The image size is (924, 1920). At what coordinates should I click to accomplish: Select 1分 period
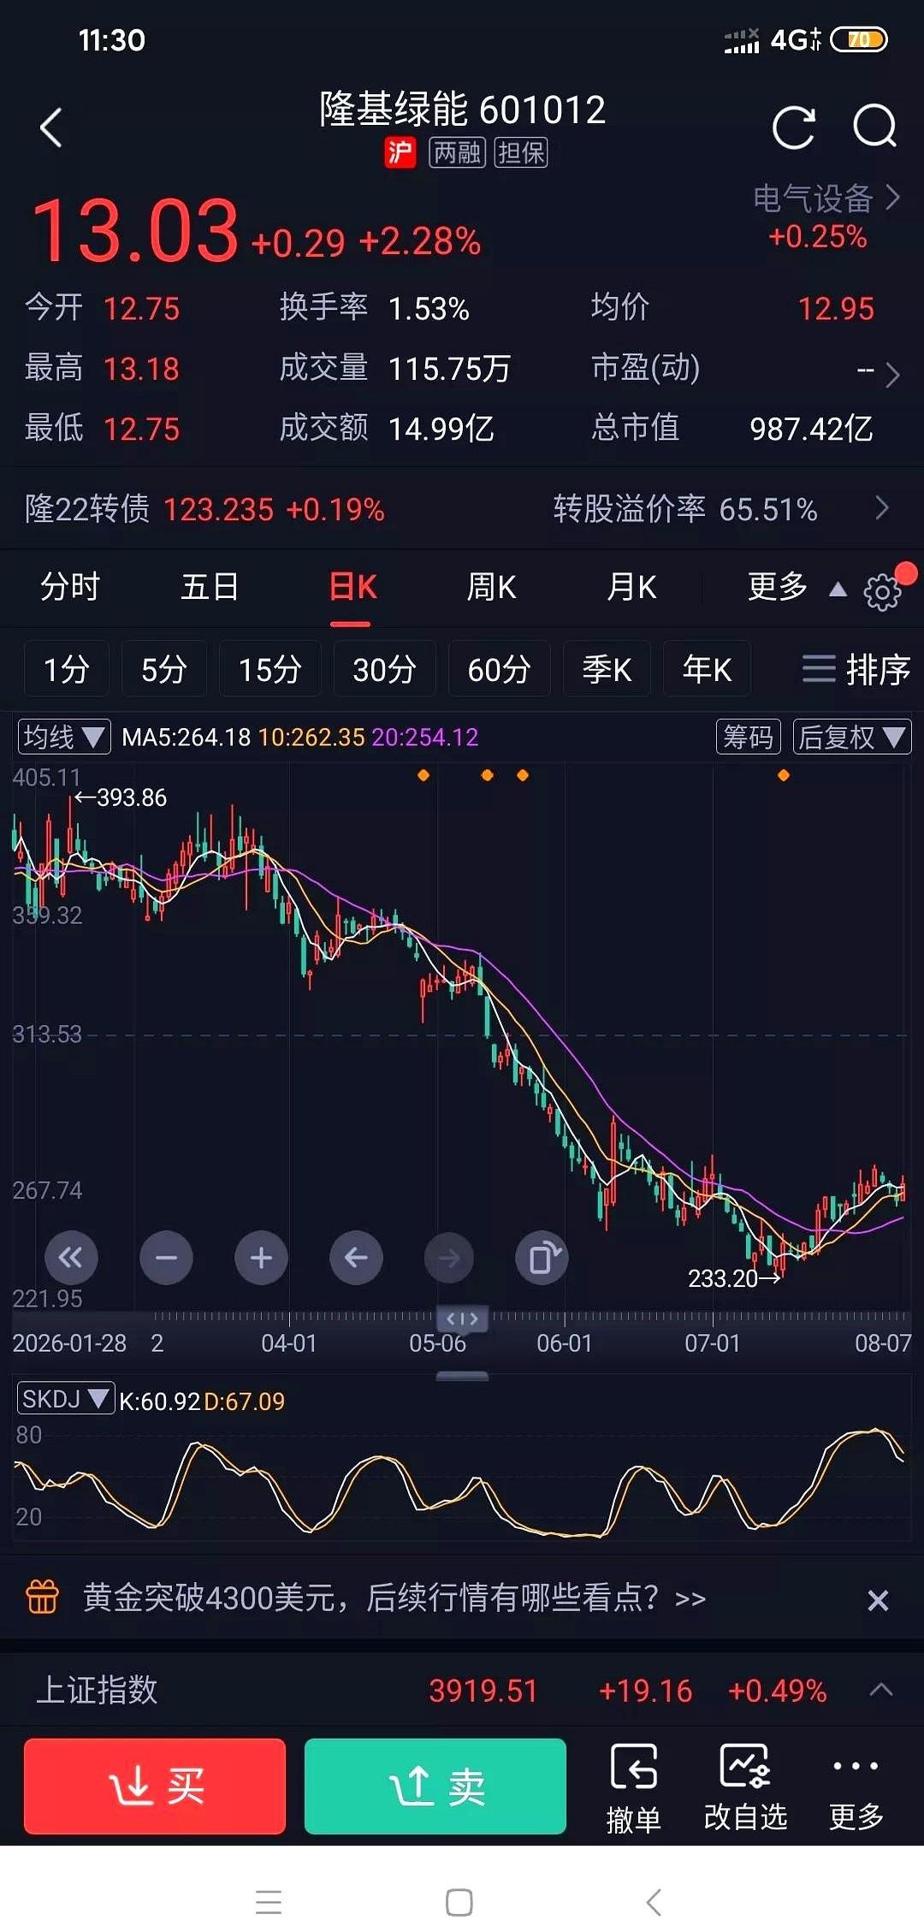[66, 669]
